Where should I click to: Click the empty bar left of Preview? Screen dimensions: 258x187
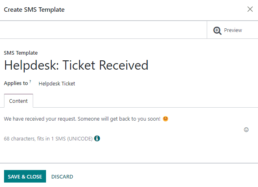[x=103, y=30]
